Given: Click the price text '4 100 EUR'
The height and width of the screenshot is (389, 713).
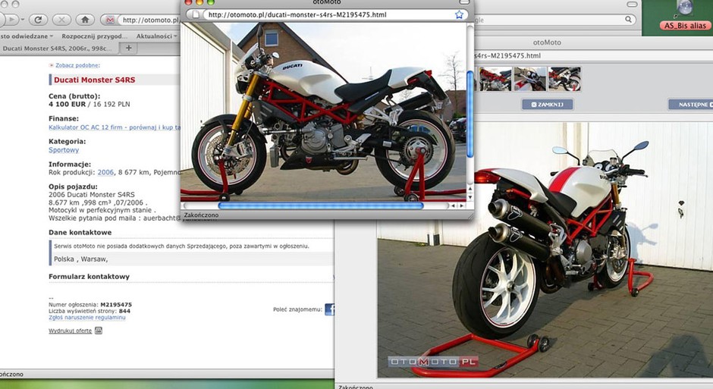Looking at the screenshot, I should (67, 104).
